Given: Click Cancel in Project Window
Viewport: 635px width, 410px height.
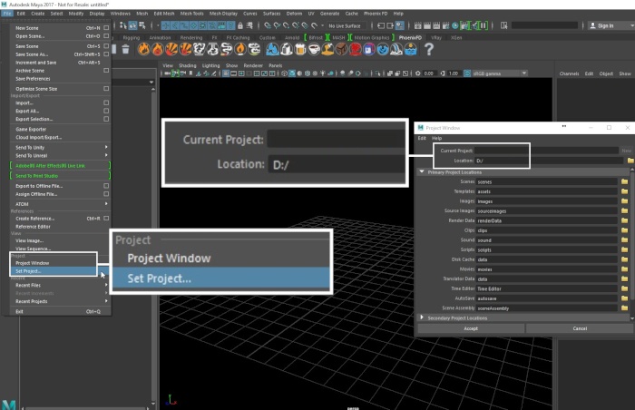Looking at the screenshot, I should tap(580, 328).
